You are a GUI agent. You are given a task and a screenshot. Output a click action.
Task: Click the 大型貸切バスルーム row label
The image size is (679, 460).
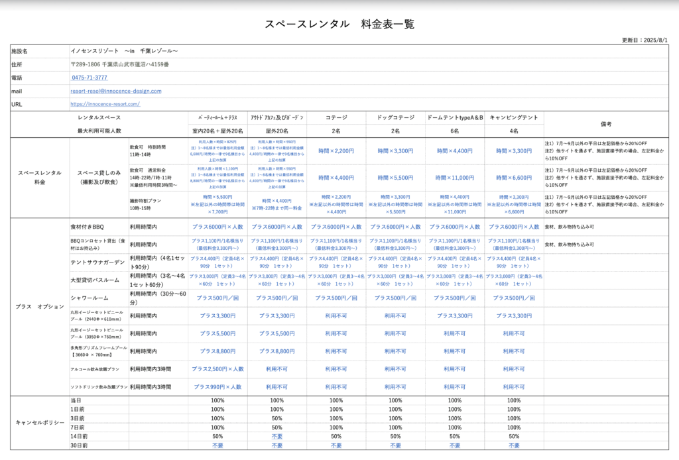click(97, 280)
